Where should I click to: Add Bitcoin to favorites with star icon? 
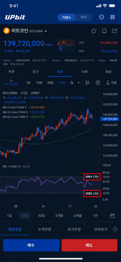coord(94,31)
